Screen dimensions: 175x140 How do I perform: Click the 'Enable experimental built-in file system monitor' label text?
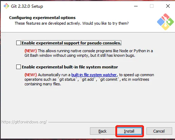(70, 67)
